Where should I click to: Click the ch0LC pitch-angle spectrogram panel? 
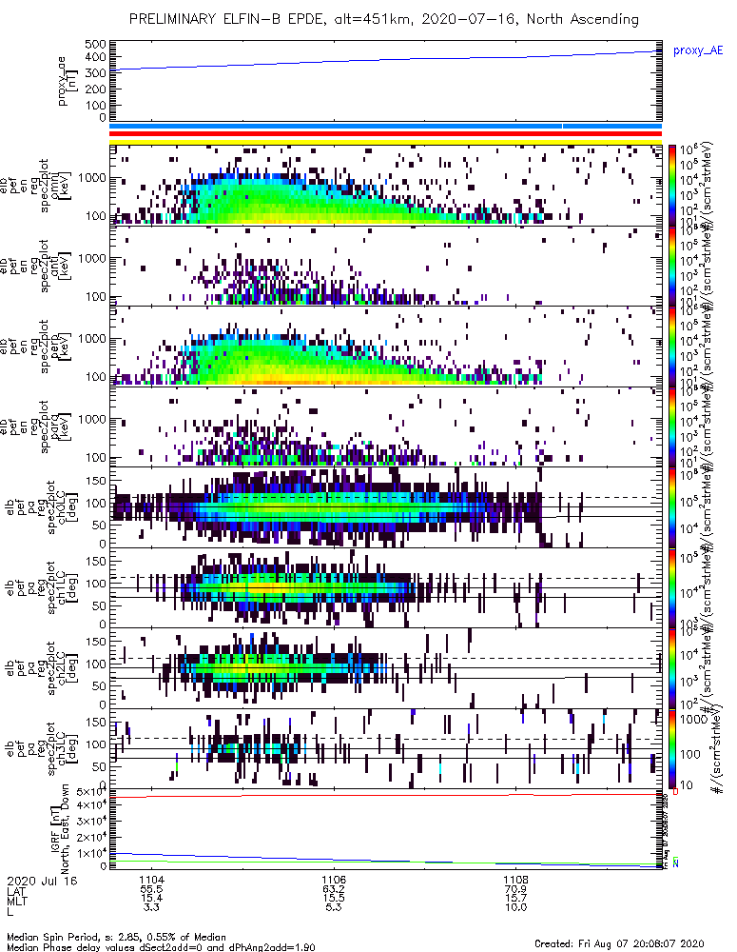(385, 507)
